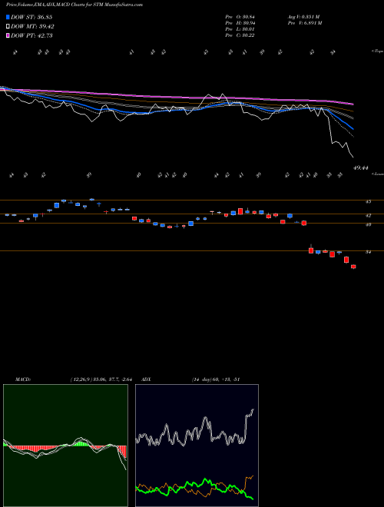Click the MACD panel title

tap(22, 379)
